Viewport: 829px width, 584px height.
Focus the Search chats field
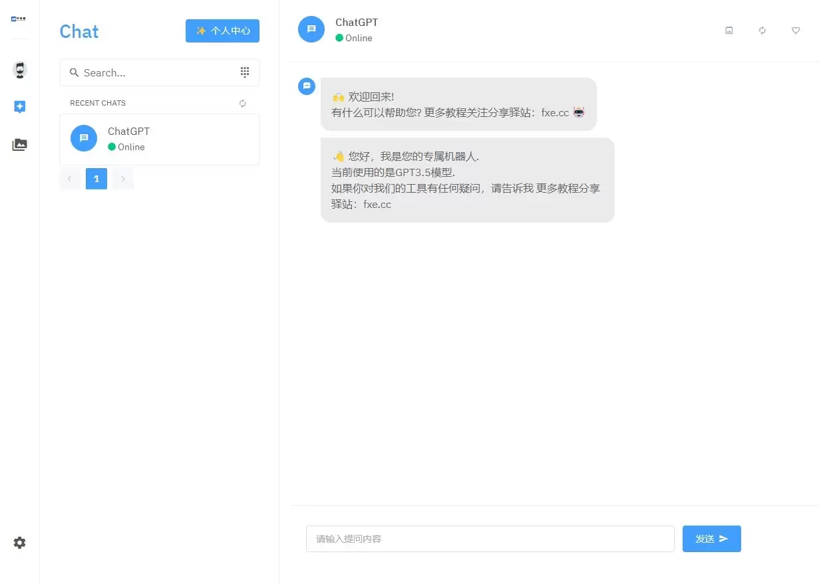(x=159, y=72)
